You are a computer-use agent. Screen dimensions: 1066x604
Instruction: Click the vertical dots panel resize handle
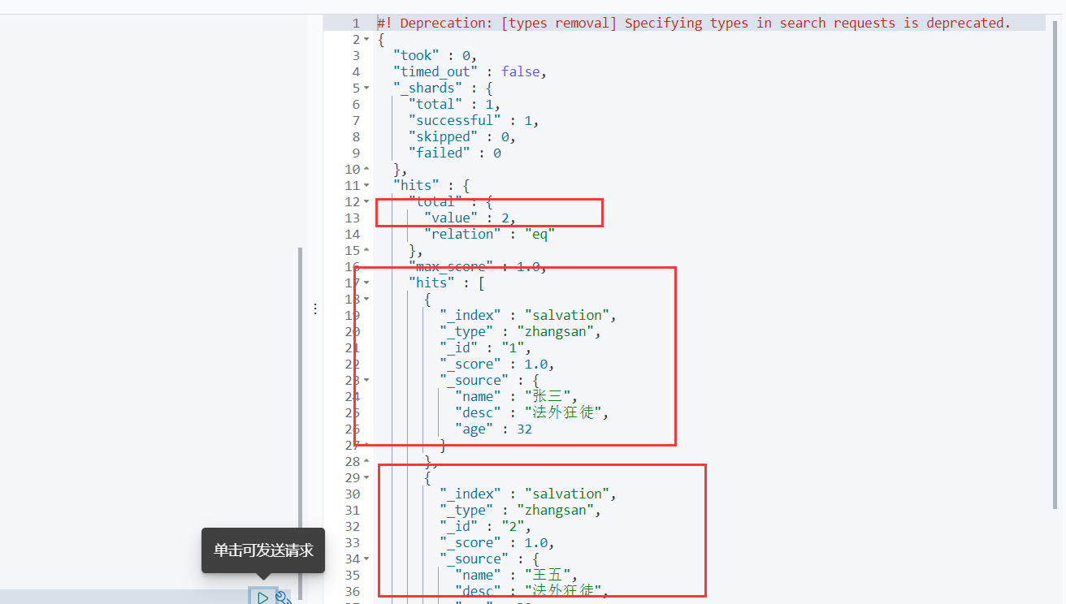click(x=315, y=308)
